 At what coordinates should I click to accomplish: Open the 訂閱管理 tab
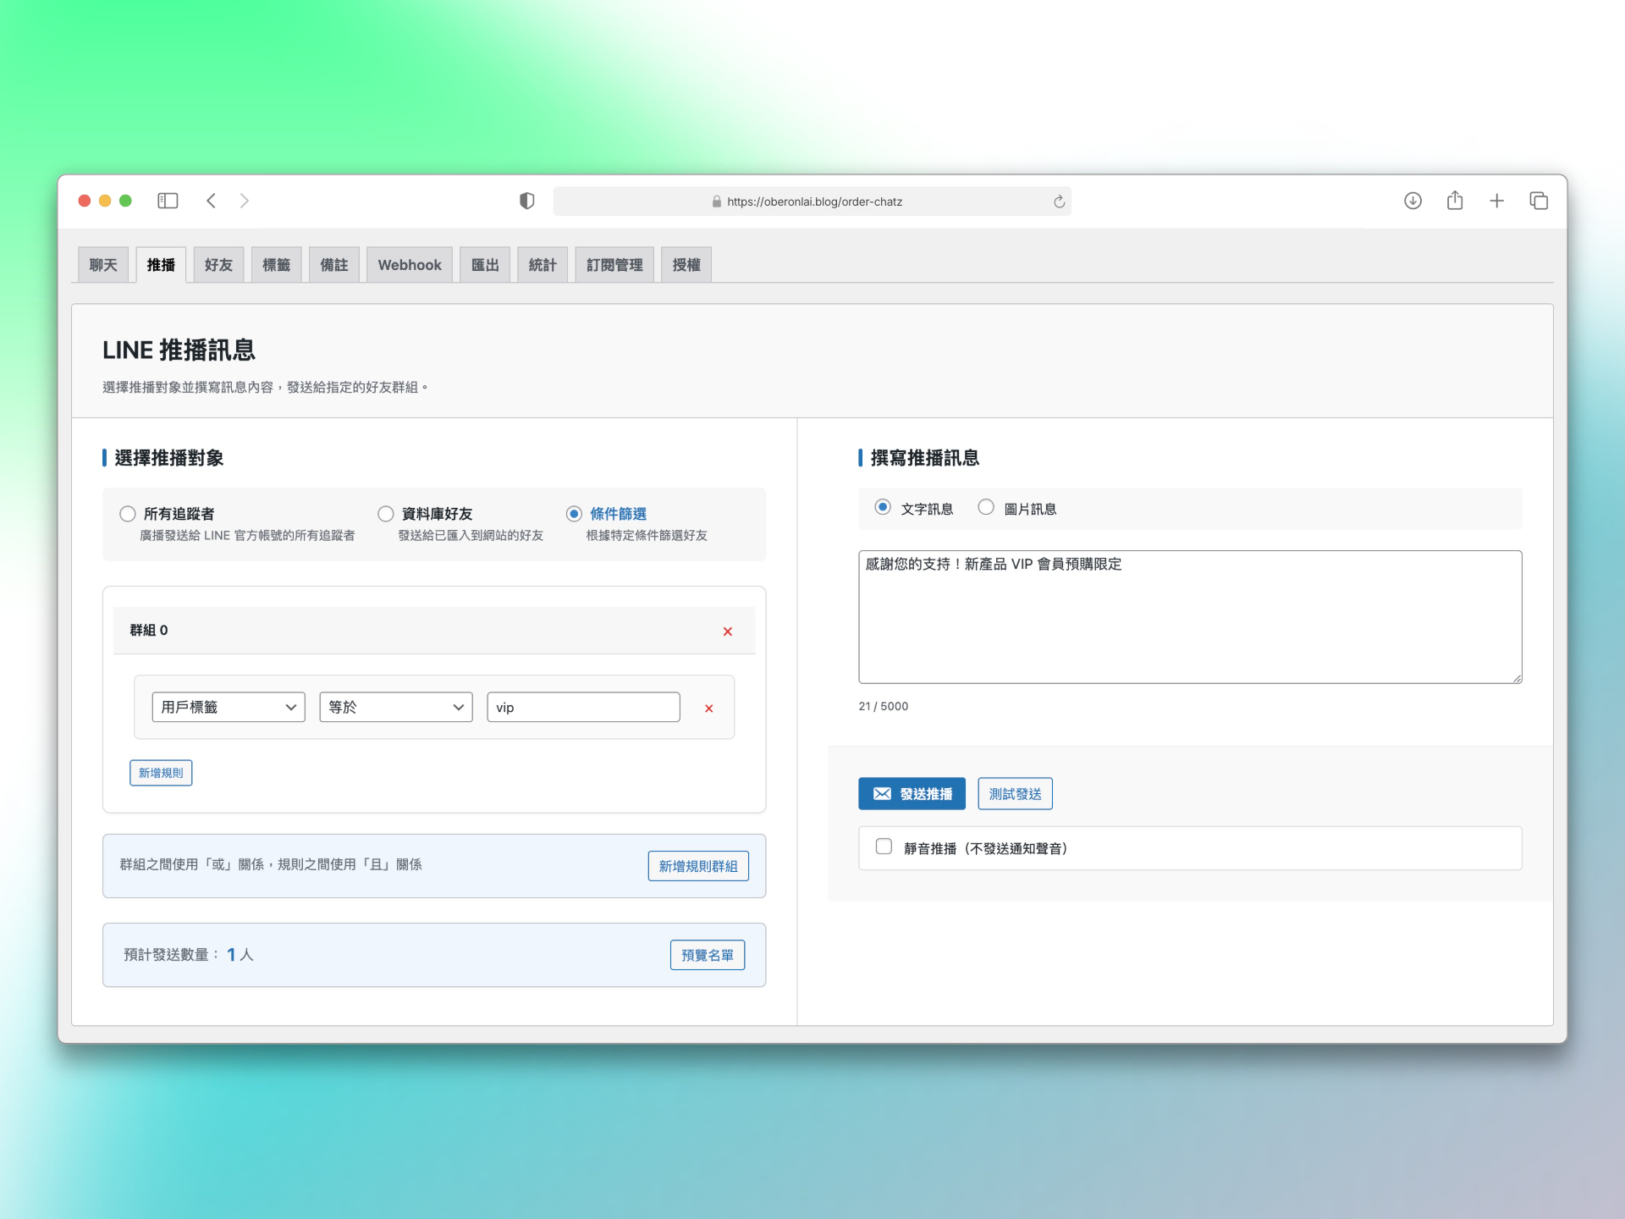614,265
